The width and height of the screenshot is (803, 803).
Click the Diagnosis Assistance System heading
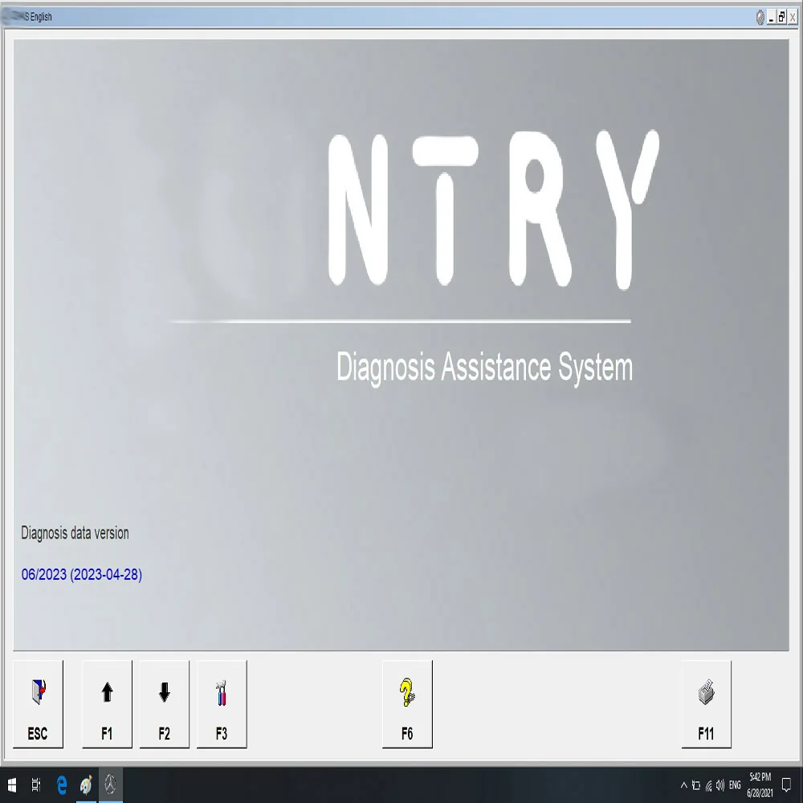click(484, 367)
